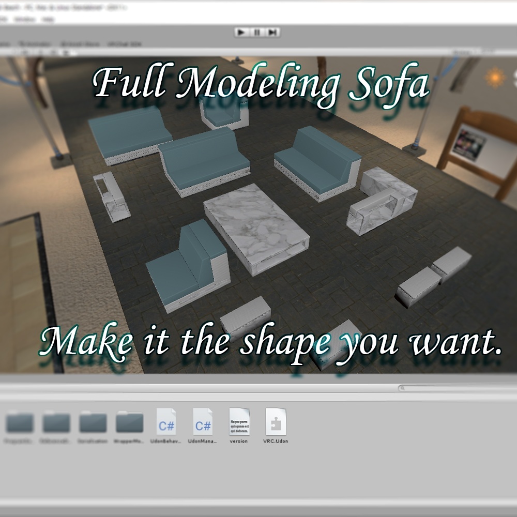Click the project browser search field

(457, 388)
